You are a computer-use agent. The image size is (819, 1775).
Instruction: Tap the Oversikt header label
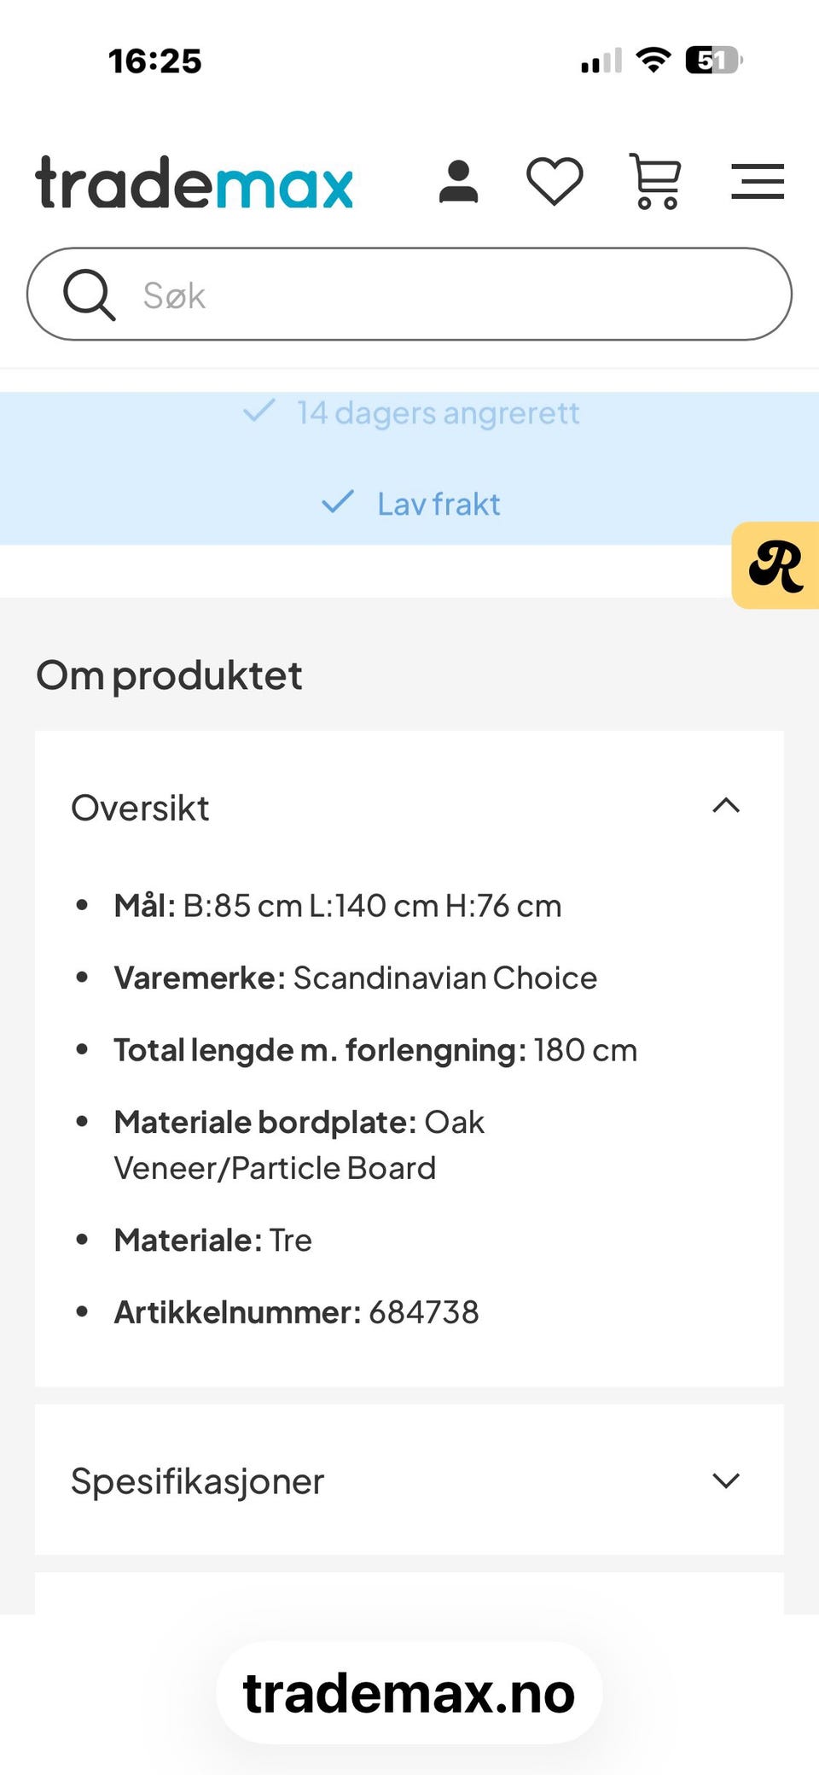[141, 808]
